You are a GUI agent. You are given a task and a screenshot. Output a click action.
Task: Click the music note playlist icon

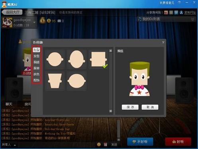tap(139, 19)
